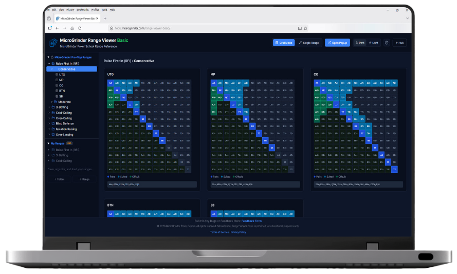Expand the 3-Betting folder

(49, 107)
